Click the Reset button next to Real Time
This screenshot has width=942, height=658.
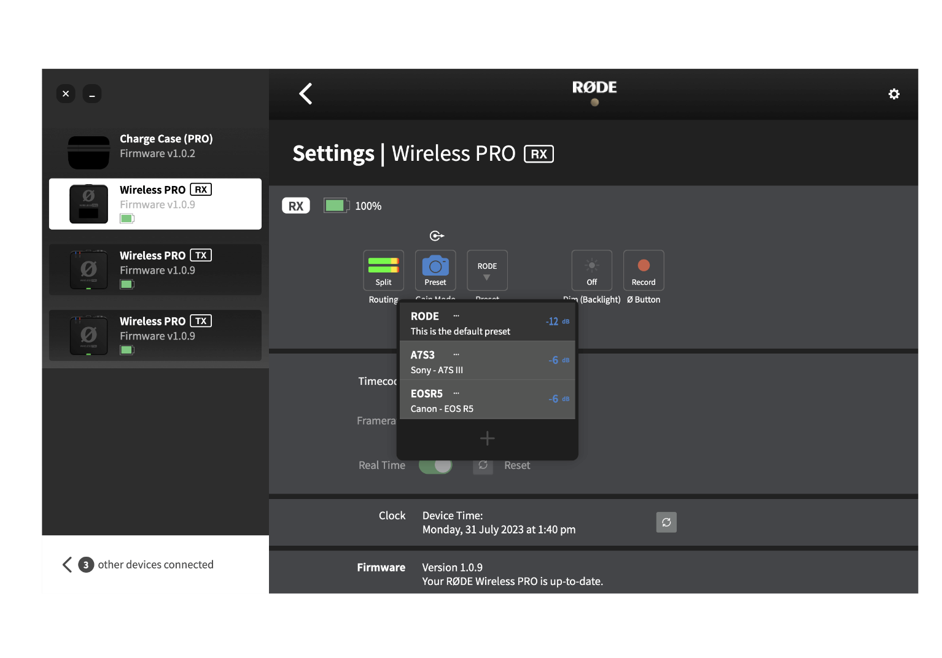pyautogui.click(x=516, y=465)
